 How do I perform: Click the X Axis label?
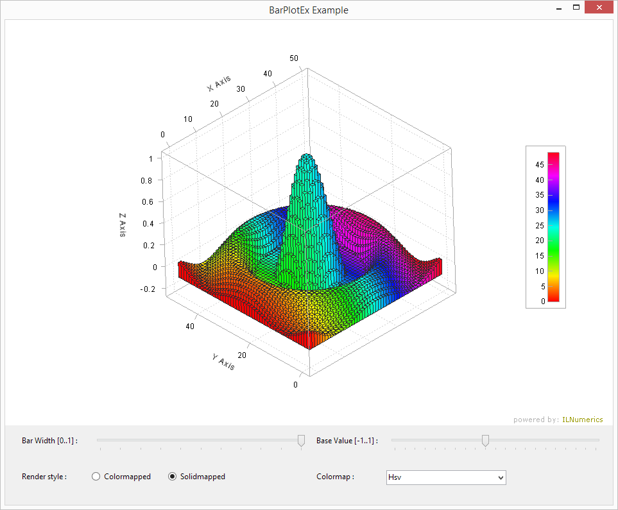(x=219, y=83)
